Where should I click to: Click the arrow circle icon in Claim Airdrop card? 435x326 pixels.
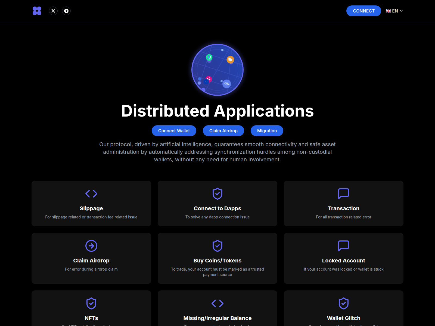91,246
